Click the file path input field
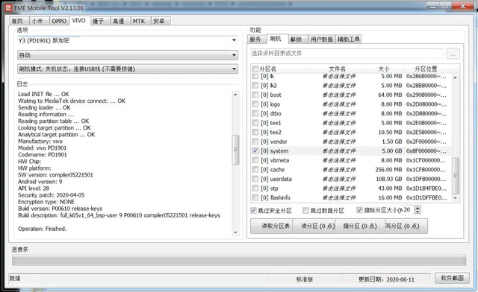 (x=347, y=53)
